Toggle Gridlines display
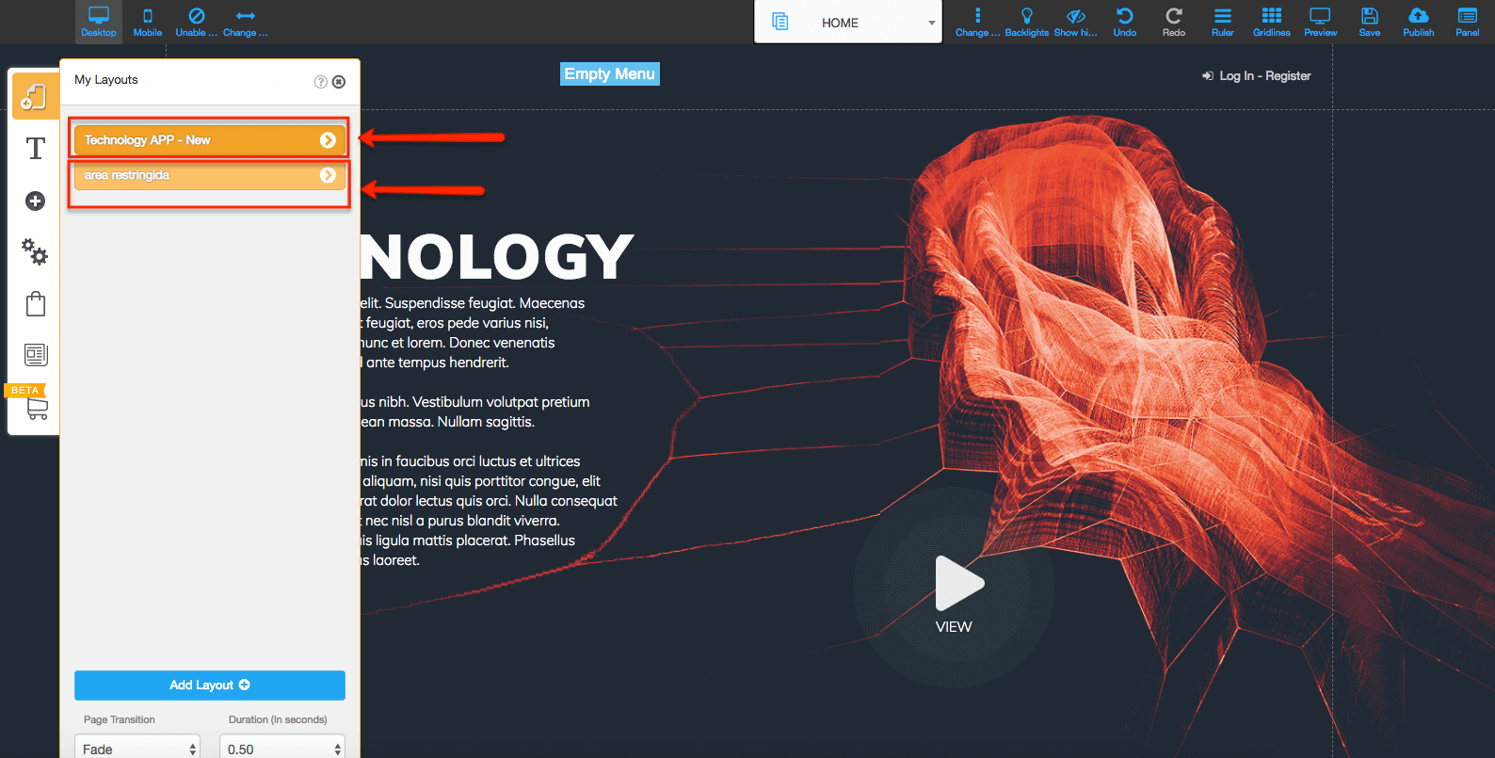Screen dimensions: 1495x758 [1271, 22]
